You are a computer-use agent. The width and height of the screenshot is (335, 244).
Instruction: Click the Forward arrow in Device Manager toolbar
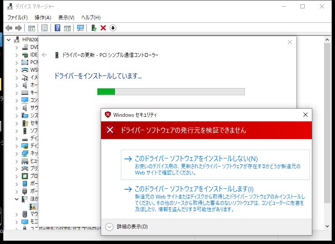coord(19,28)
